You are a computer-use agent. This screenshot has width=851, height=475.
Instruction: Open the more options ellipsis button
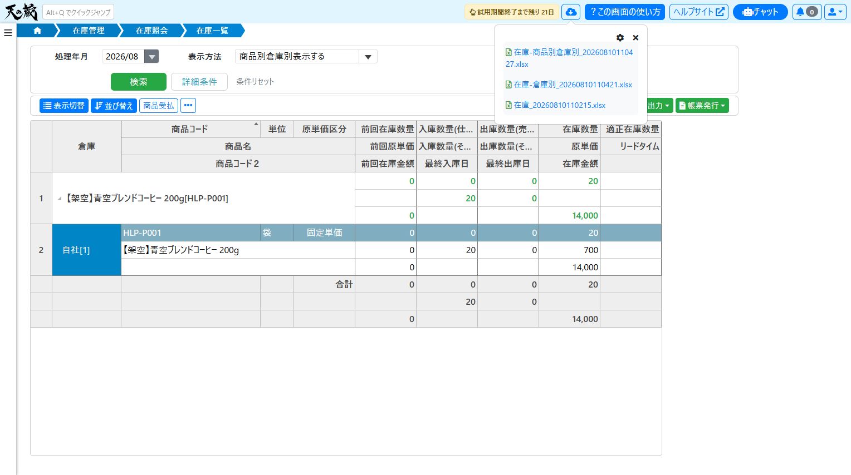pos(188,105)
